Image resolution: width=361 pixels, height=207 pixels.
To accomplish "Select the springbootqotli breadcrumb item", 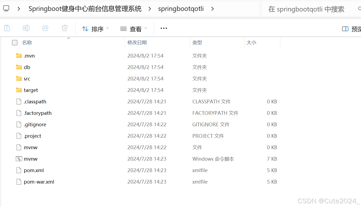I will (181, 9).
